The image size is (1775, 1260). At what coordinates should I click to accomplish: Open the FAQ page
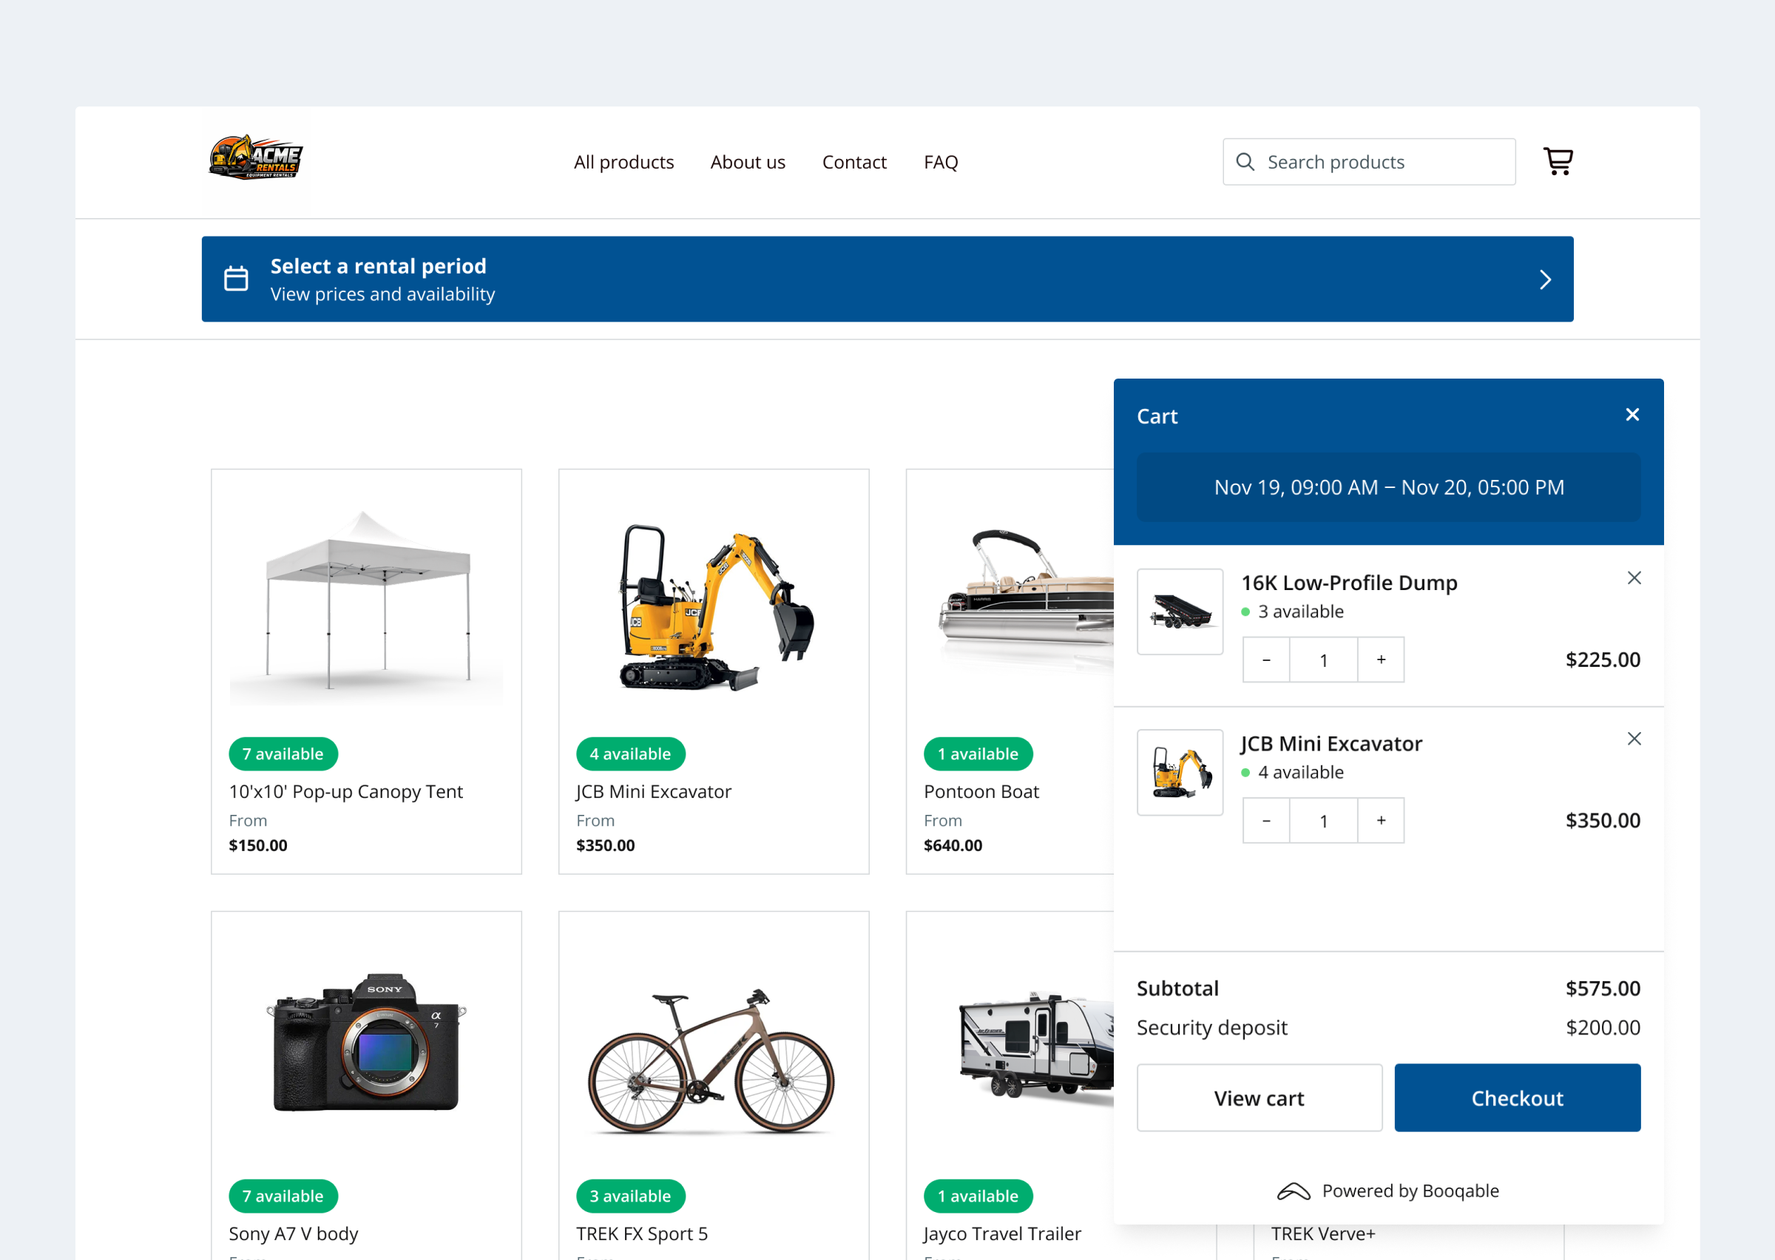[x=941, y=162]
